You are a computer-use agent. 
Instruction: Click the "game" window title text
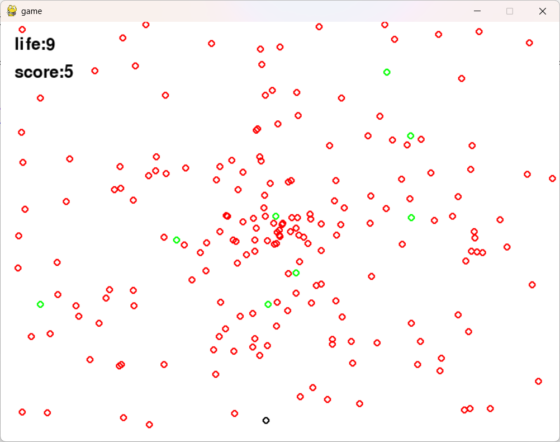pos(31,11)
